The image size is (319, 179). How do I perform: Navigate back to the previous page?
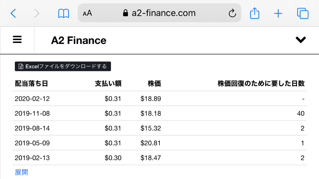[13, 13]
